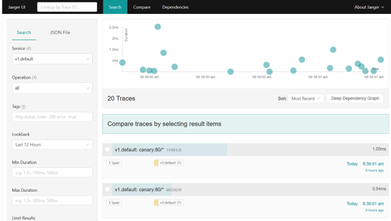Image resolution: width=391 pixels, height=221 pixels.
Task: Expand the Operation dropdown set to all
Action: tap(52, 88)
